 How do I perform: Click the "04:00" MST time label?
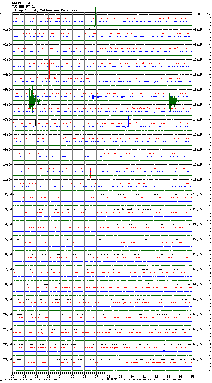8,75
